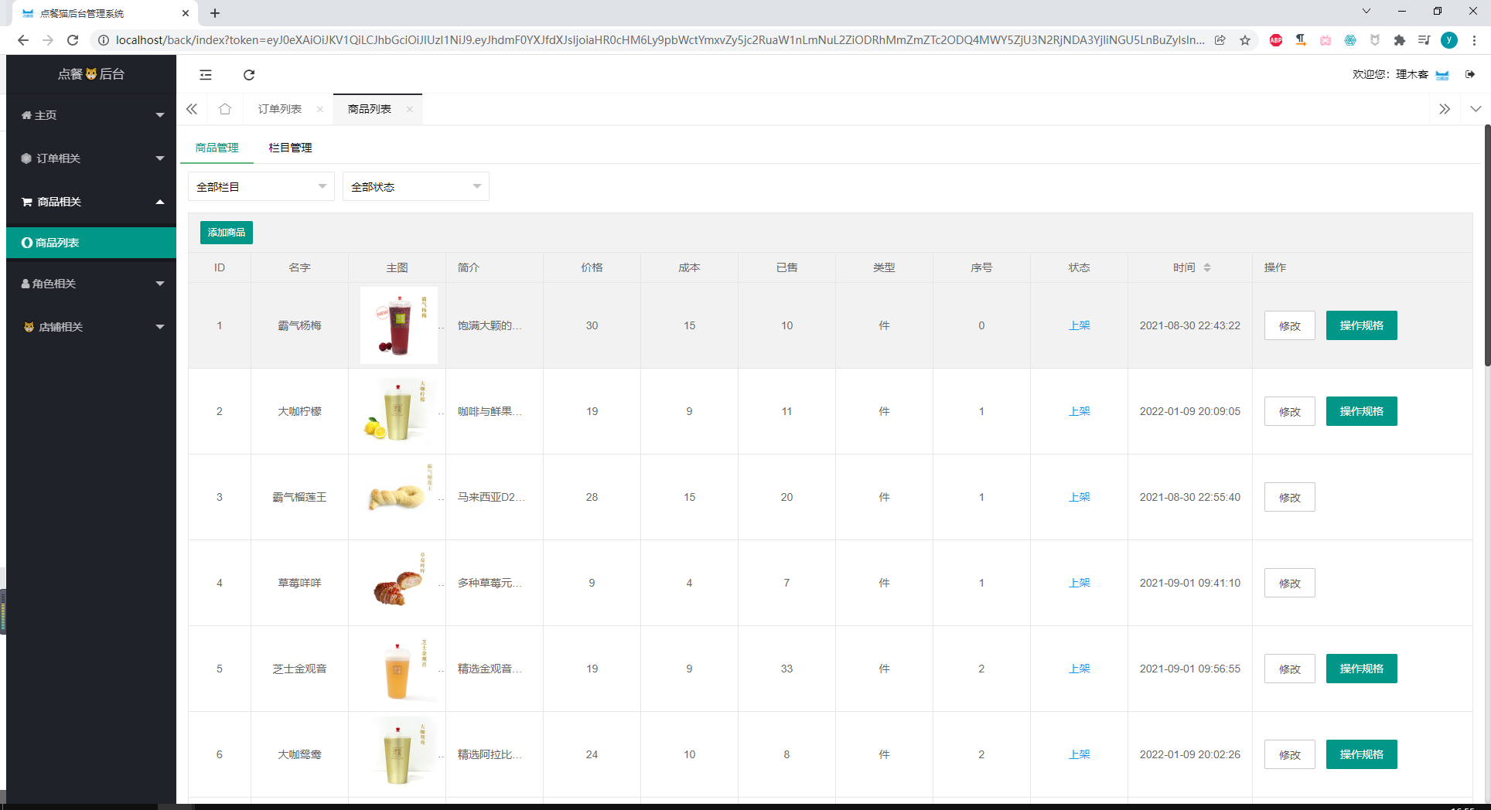Click 修改 for 霸气杨梅
The height and width of the screenshot is (810, 1491).
click(1290, 326)
